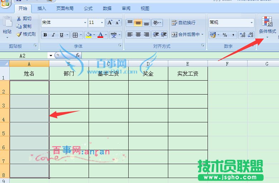Expand the Paste options arrow

[x=7, y=38]
